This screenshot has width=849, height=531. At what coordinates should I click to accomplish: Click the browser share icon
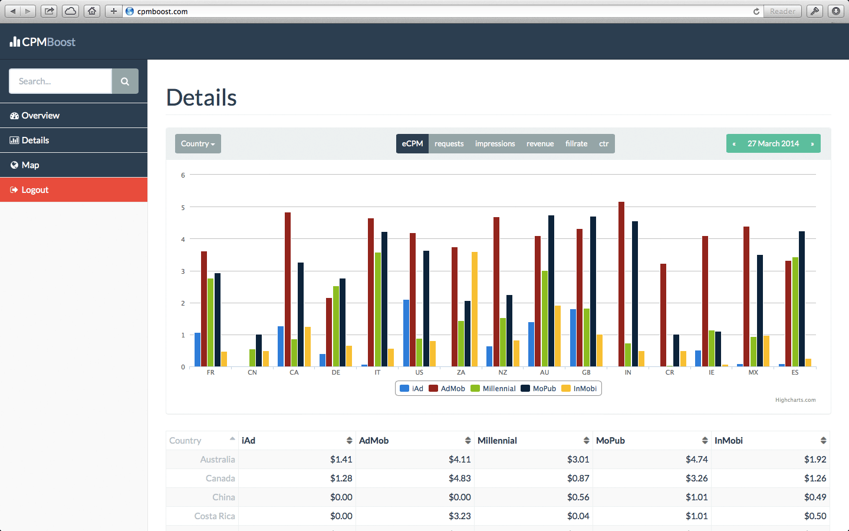coord(50,11)
